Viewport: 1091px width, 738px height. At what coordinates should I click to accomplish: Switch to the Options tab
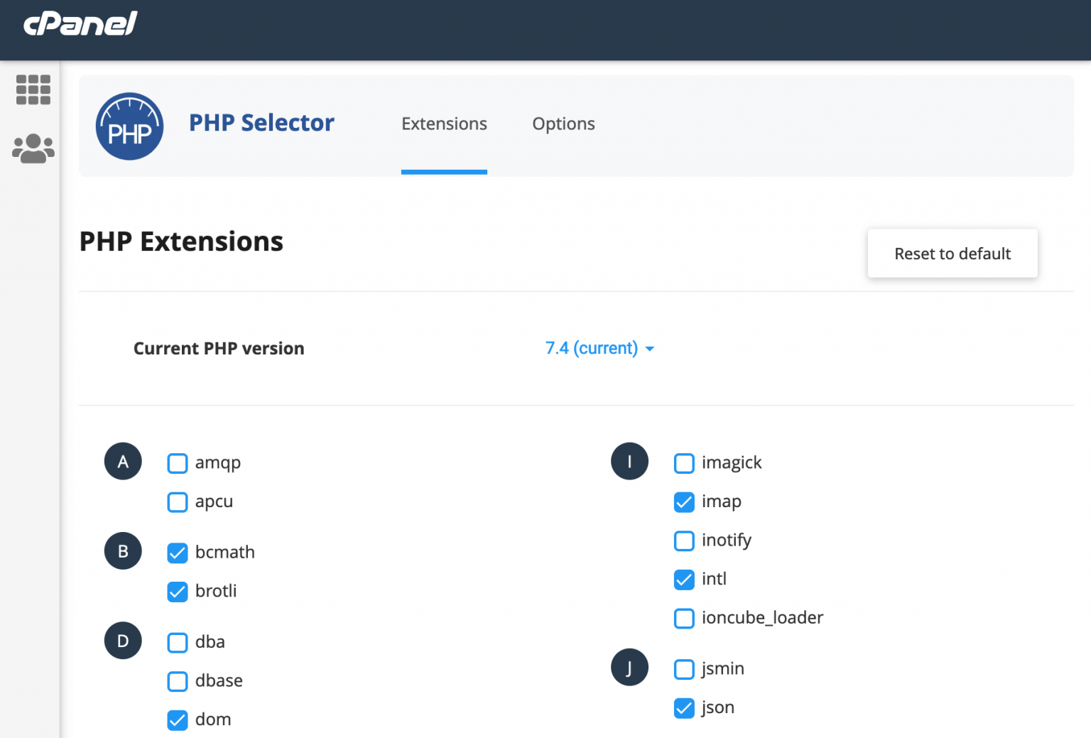pyautogui.click(x=563, y=124)
